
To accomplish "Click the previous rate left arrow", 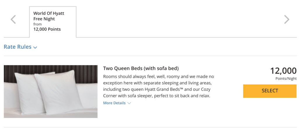I will [13, 20].
